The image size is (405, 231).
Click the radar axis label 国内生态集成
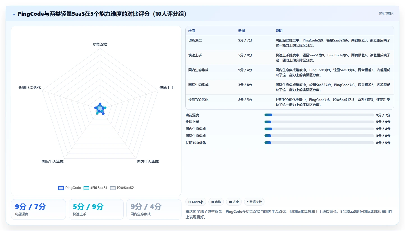[x=148, y=161]
